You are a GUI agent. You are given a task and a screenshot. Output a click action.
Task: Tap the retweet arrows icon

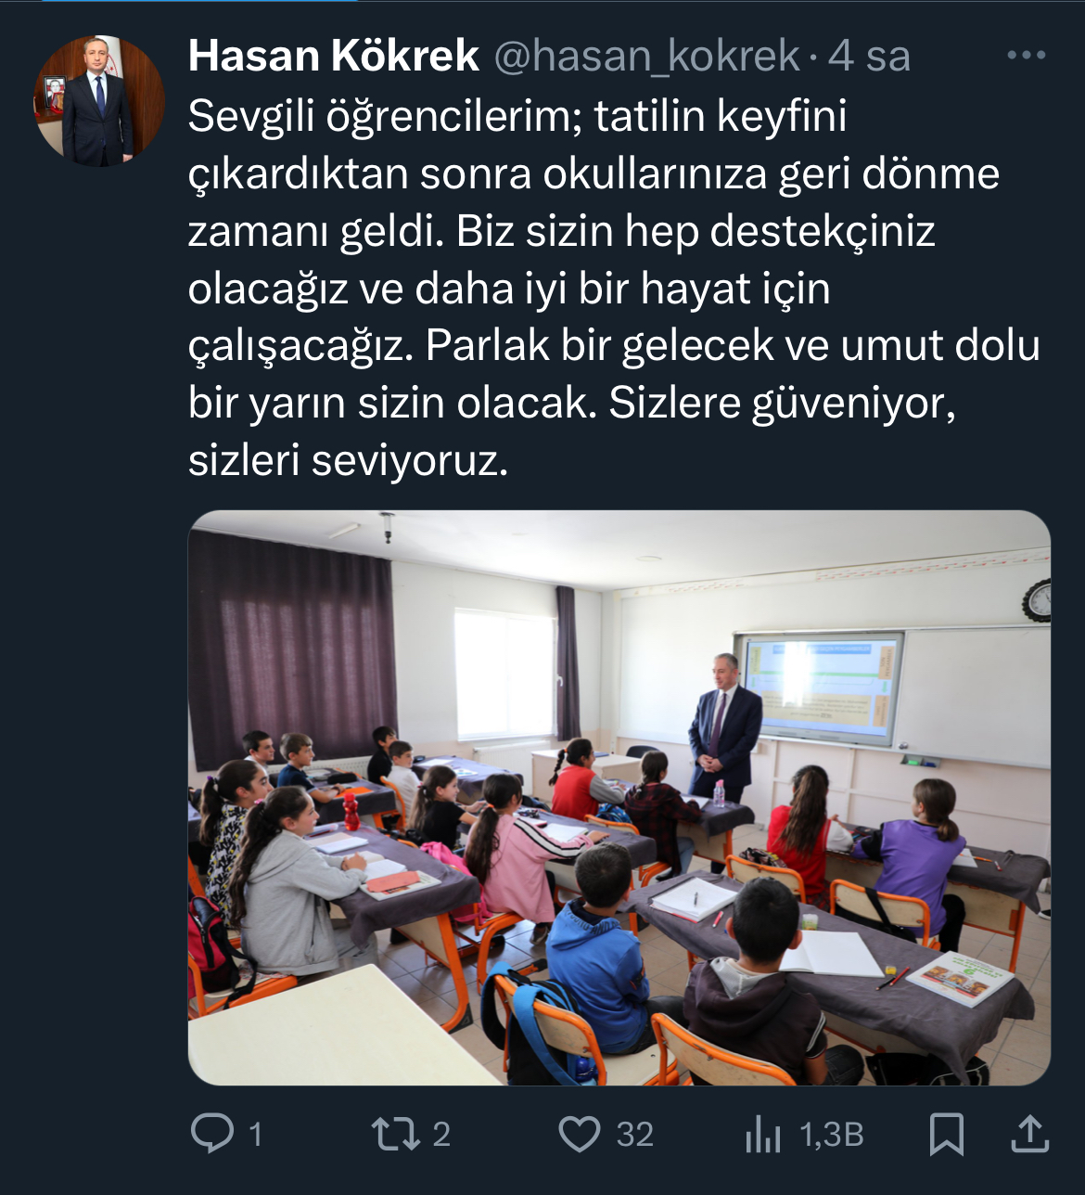point(396,1134)
